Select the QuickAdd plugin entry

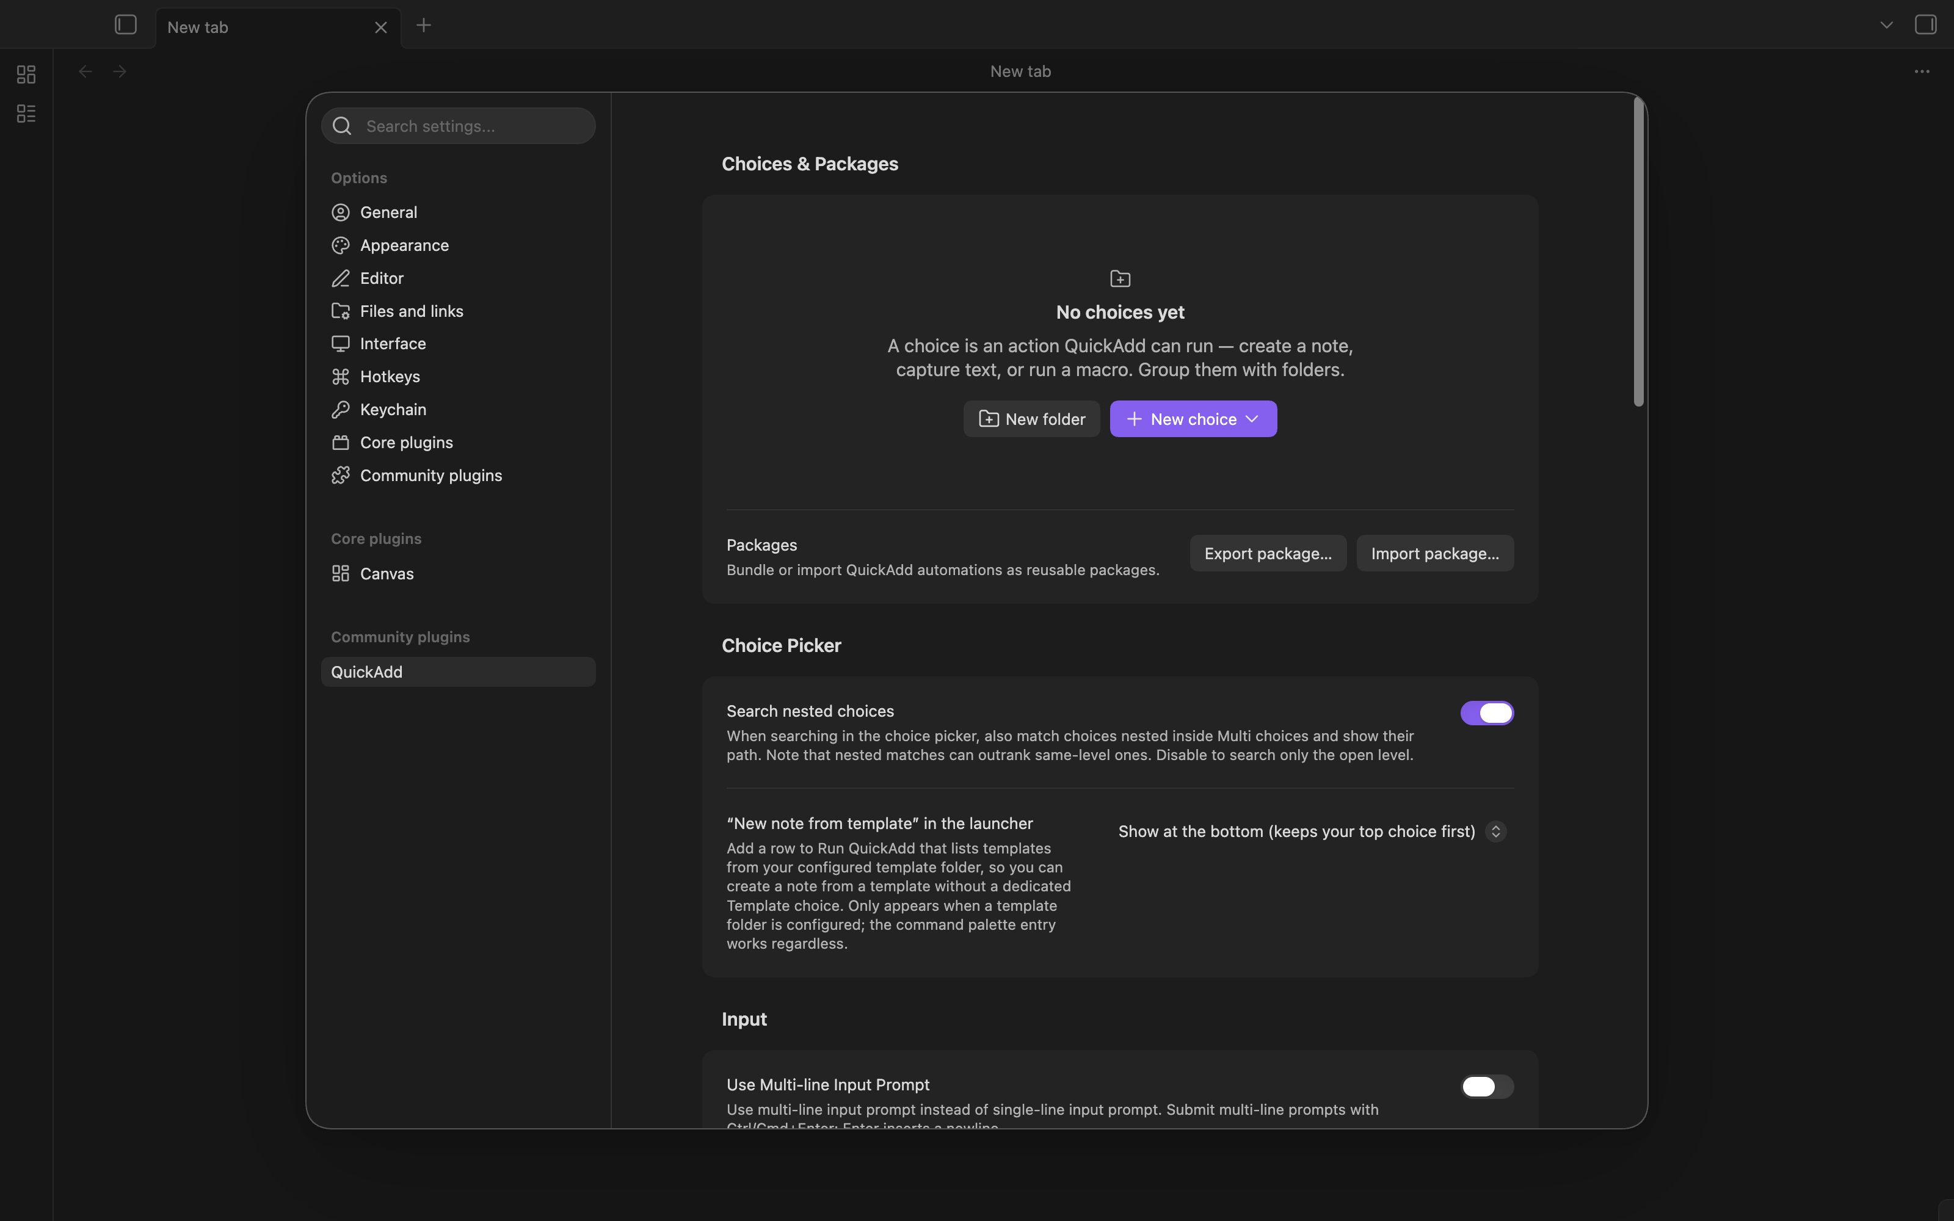pos(459,672)
